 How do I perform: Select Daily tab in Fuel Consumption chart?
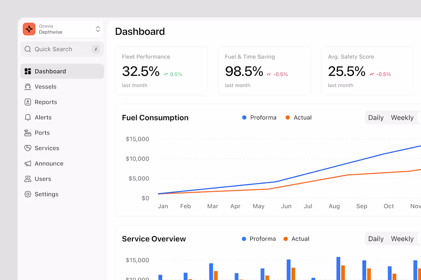click(375, 118)
